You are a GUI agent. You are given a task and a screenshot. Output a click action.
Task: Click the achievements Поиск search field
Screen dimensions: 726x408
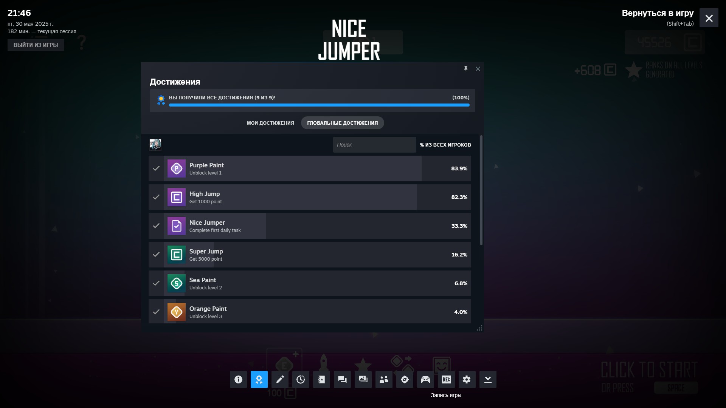(x=374, y=145)
